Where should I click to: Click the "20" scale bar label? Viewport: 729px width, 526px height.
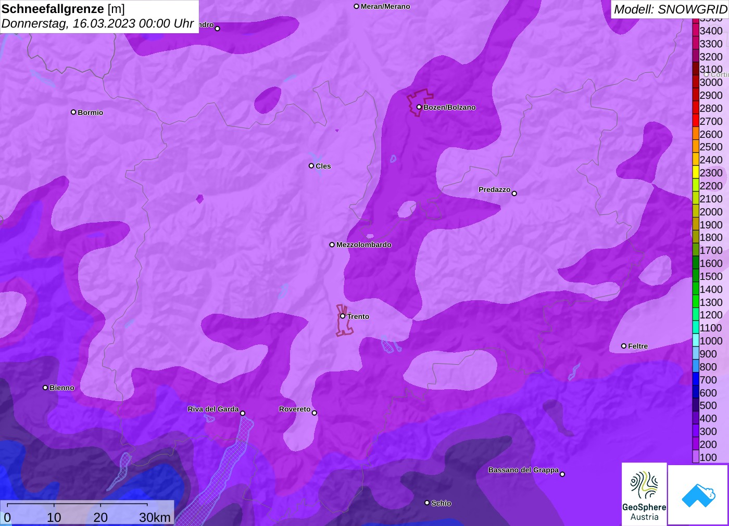point(100,517)
